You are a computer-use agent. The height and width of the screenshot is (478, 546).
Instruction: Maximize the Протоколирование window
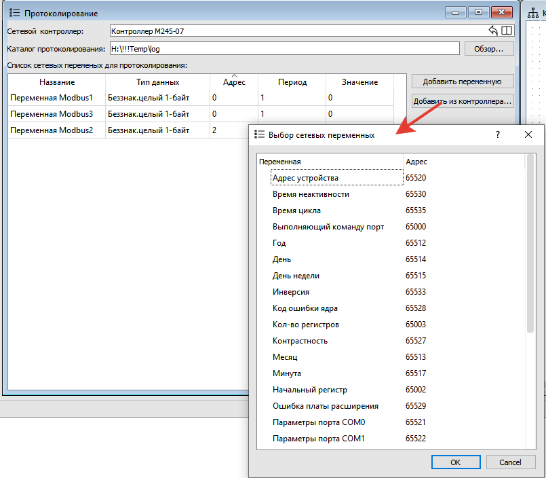click(x=479, y=12)
